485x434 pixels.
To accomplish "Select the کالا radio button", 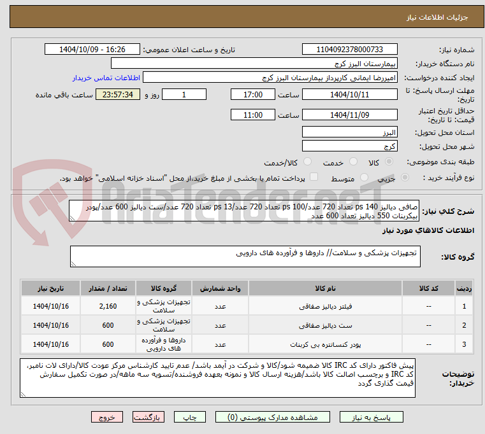I will [389, 162].
